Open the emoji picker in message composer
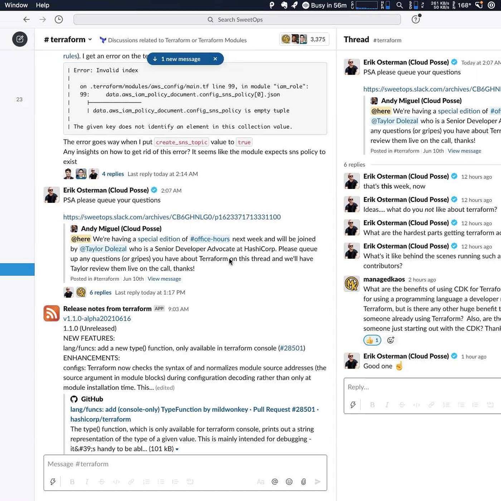501x501 pixels. pos(289,482)
